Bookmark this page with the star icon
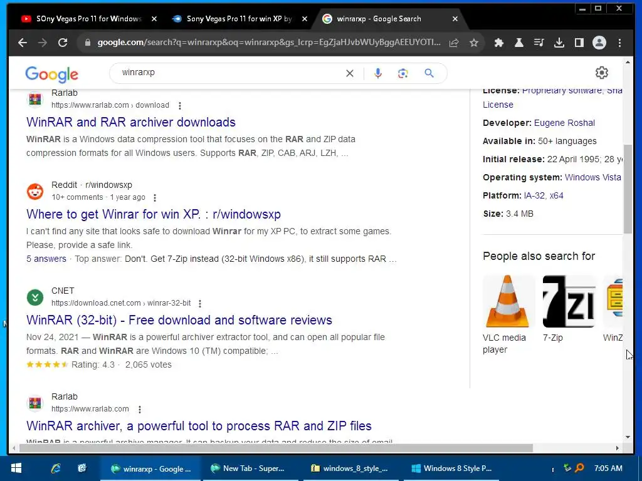The height and width of the screenshot is (481, 642). (474, 43)
